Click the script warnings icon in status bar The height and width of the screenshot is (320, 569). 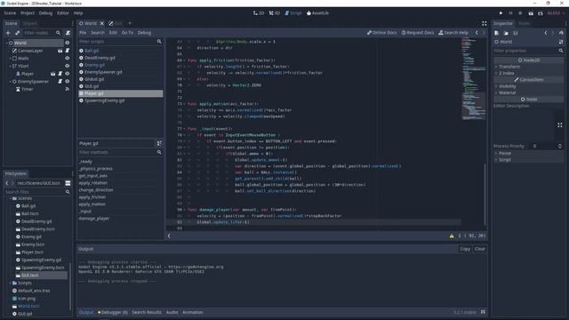[x=452, y=236]
